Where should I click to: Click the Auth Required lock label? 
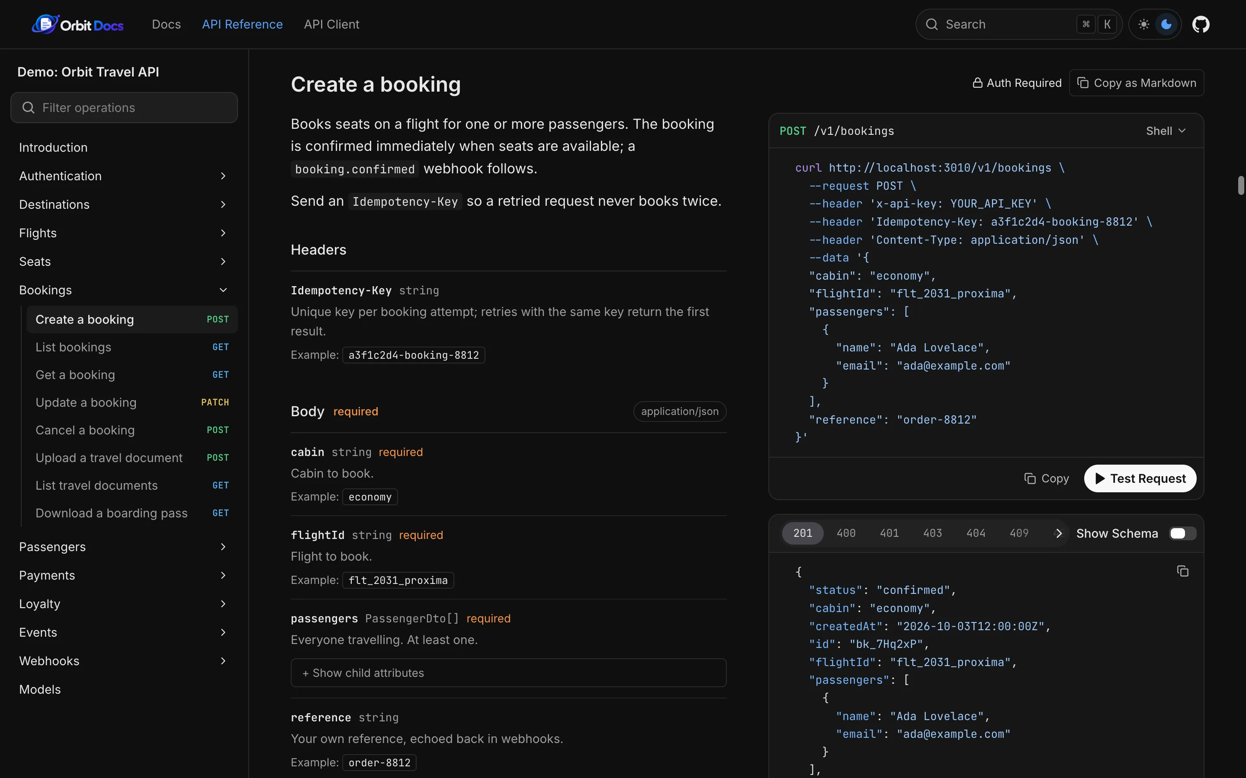(x=1017, y=83)
